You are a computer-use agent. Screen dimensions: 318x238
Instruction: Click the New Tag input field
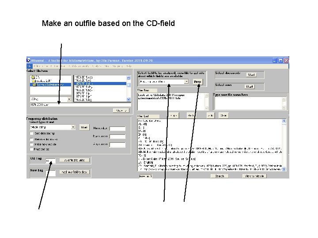click(50, 173)
